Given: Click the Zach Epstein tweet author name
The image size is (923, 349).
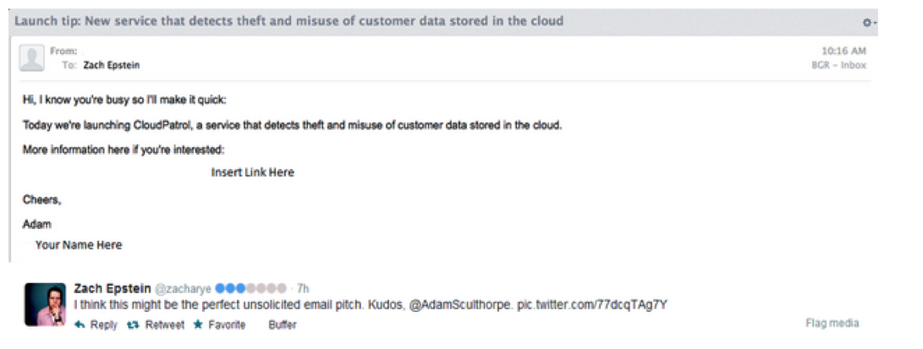Looking at the screenshot, I should 112,288.
